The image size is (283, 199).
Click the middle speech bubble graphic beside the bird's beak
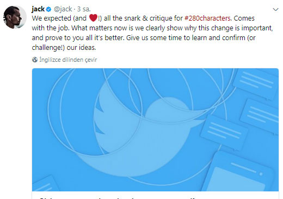tap(224, 132)
